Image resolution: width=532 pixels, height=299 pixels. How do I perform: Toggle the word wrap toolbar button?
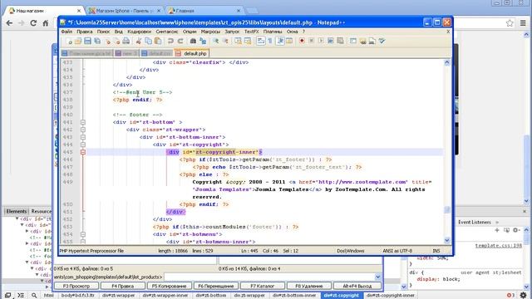[x=260, y=41]
